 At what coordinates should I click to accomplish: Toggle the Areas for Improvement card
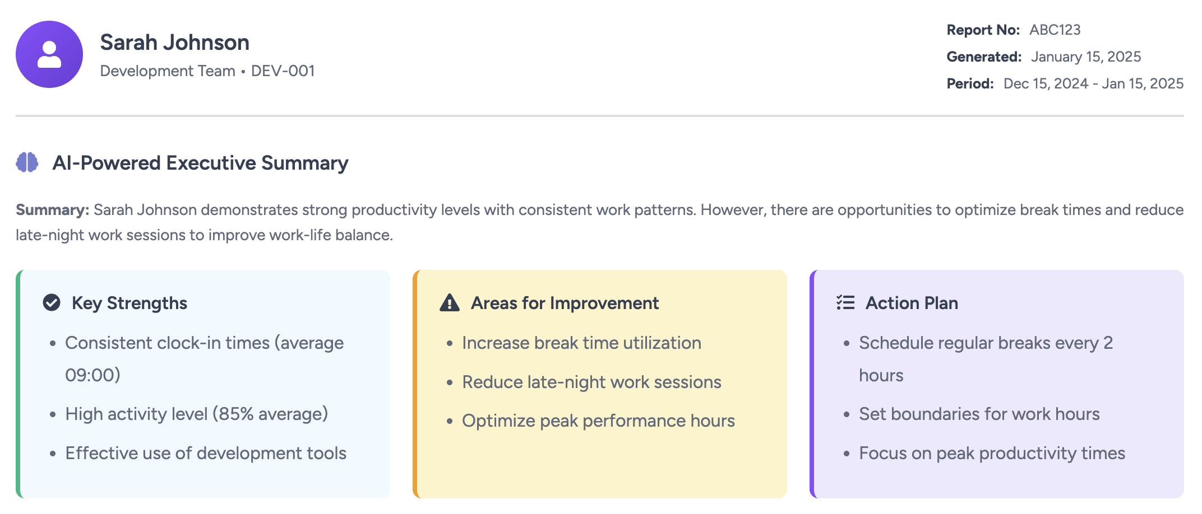pos(600,384)
